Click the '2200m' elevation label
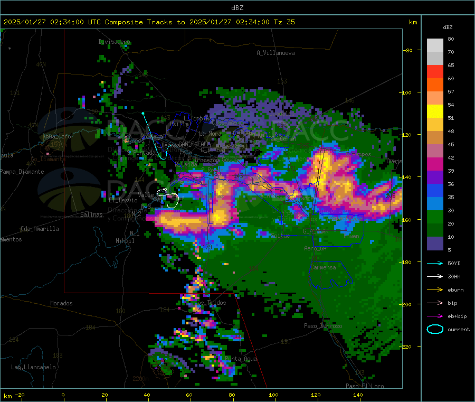Screen dimensions: 475x402 click(140, 379)
